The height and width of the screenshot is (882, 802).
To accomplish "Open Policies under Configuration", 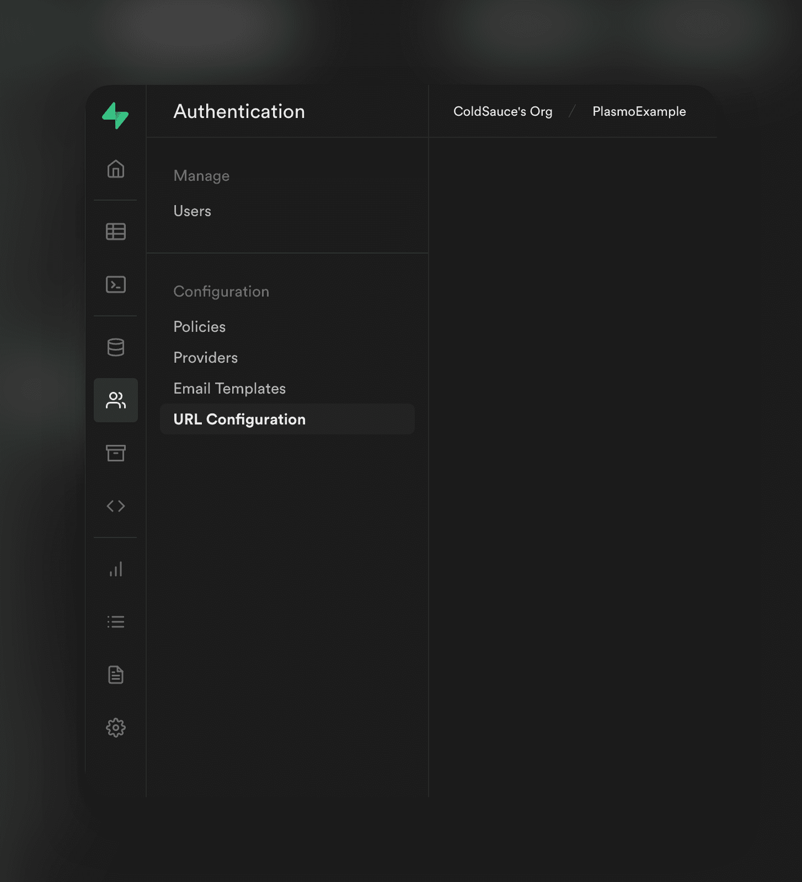I will pos(199,327).
